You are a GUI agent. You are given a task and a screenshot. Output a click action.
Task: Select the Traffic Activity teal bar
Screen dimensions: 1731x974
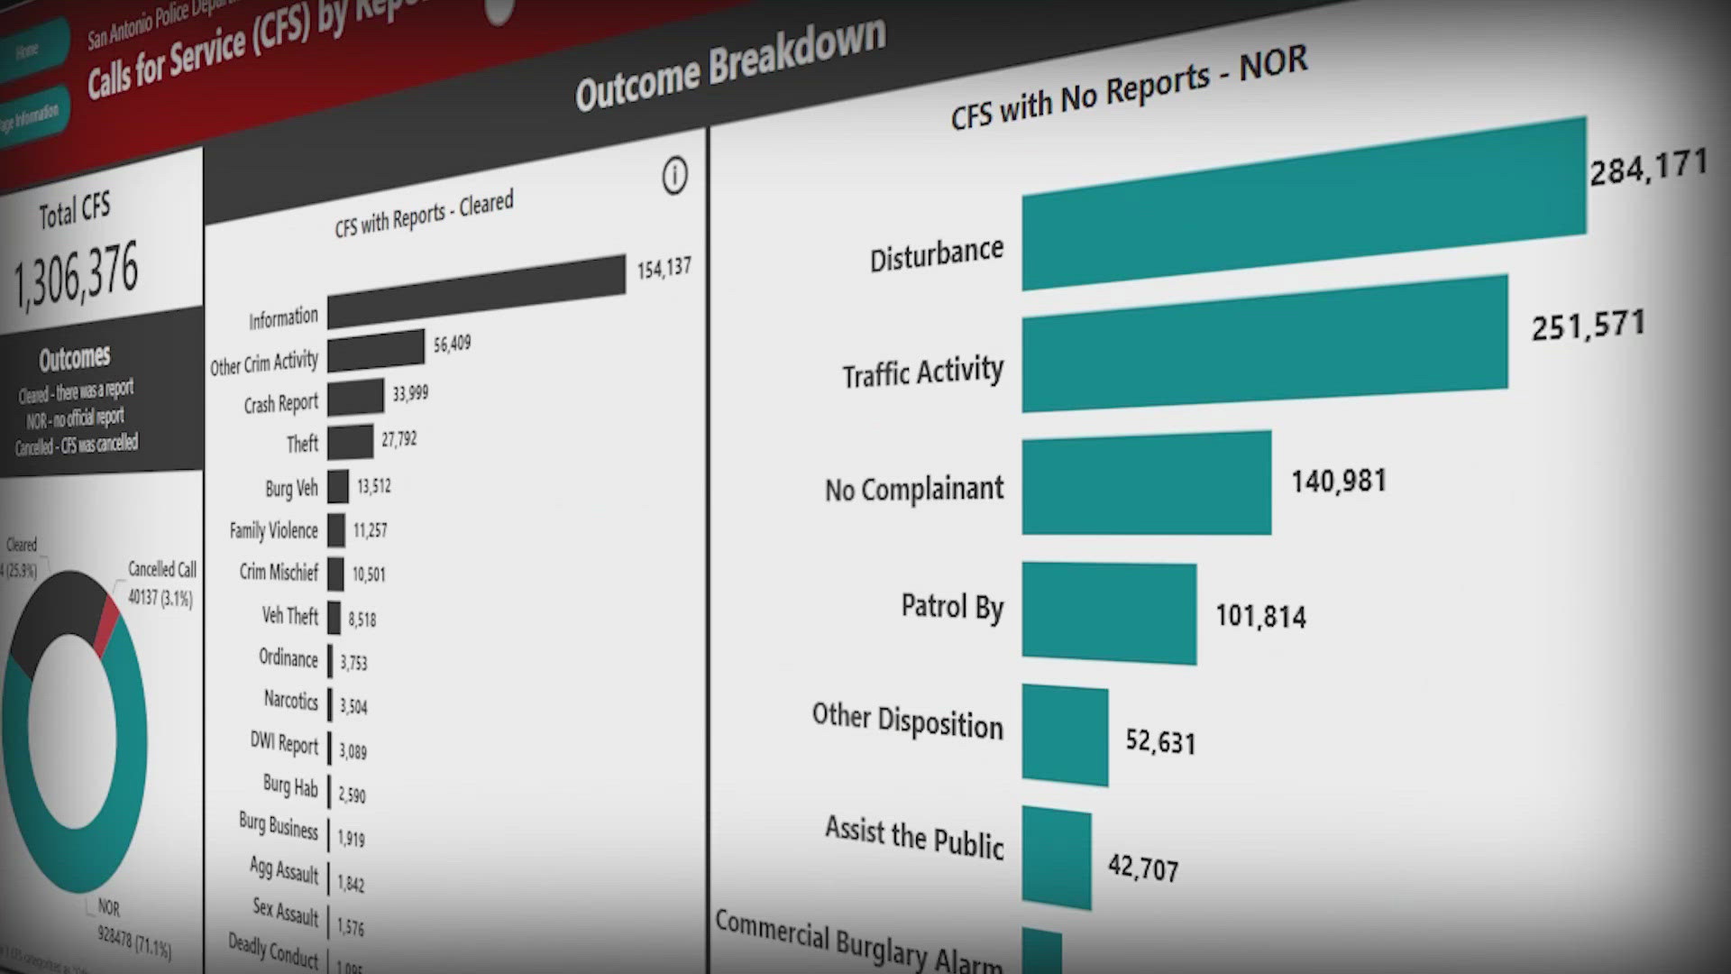coord(1264,344)
